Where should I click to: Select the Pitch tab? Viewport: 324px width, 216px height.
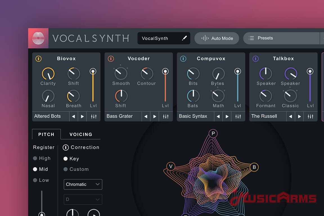coord(46,134)
